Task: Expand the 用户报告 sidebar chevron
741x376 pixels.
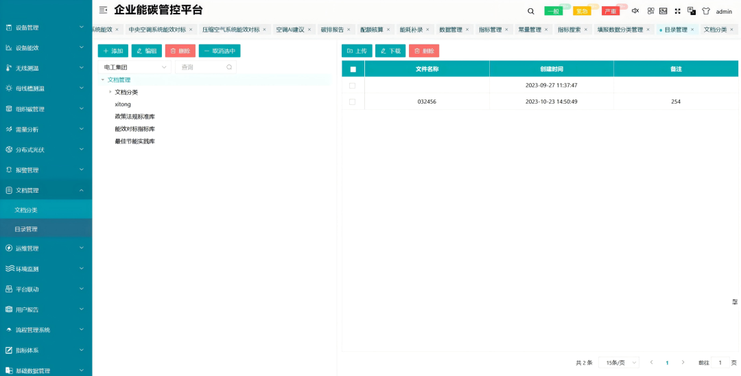Action: (x=81, y=309)
